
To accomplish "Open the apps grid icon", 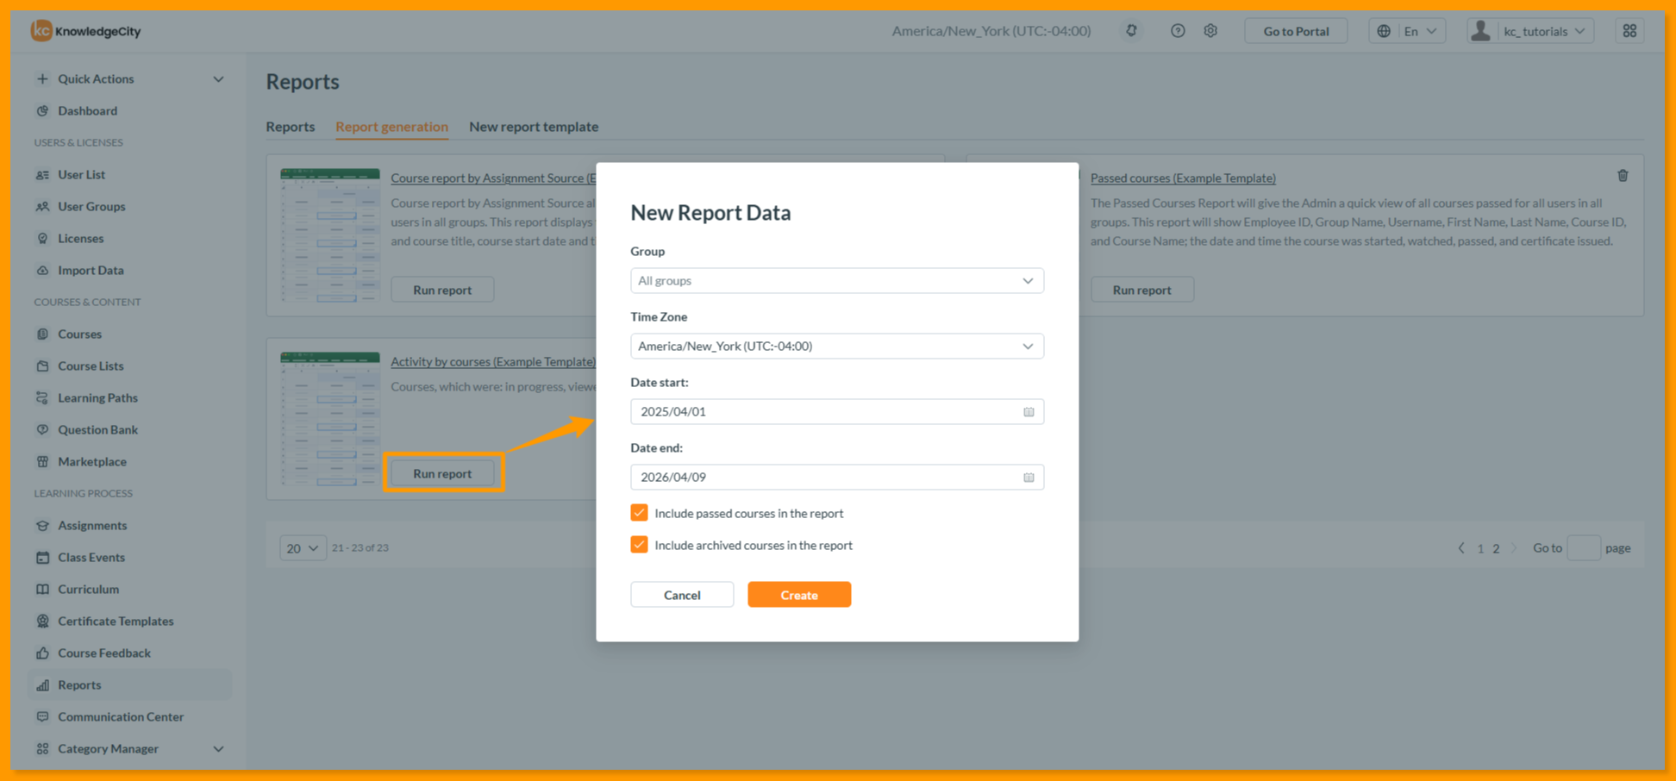I will pos(1629,30).
